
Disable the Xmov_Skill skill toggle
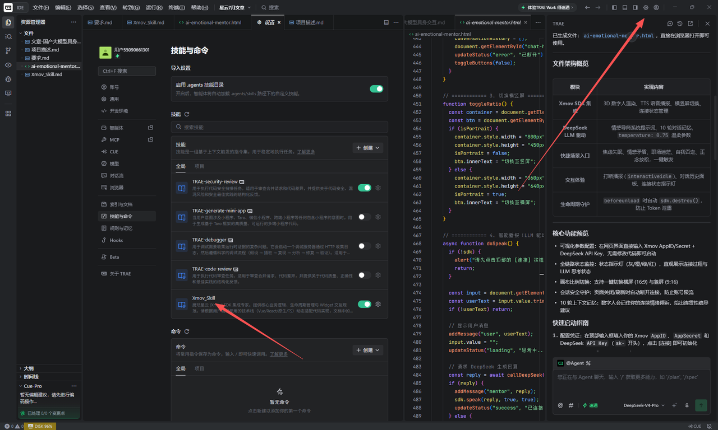pos(365,304)
